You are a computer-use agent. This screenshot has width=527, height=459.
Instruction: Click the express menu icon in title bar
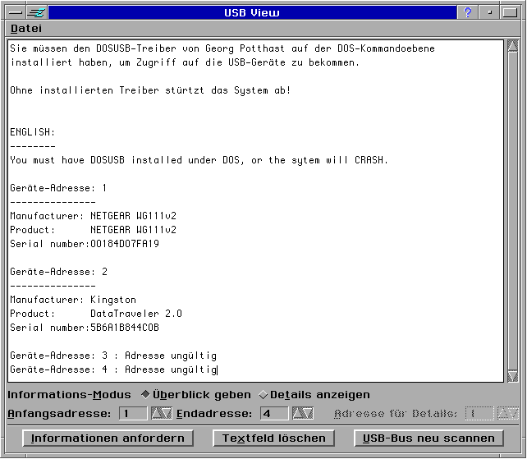(37, 12)
